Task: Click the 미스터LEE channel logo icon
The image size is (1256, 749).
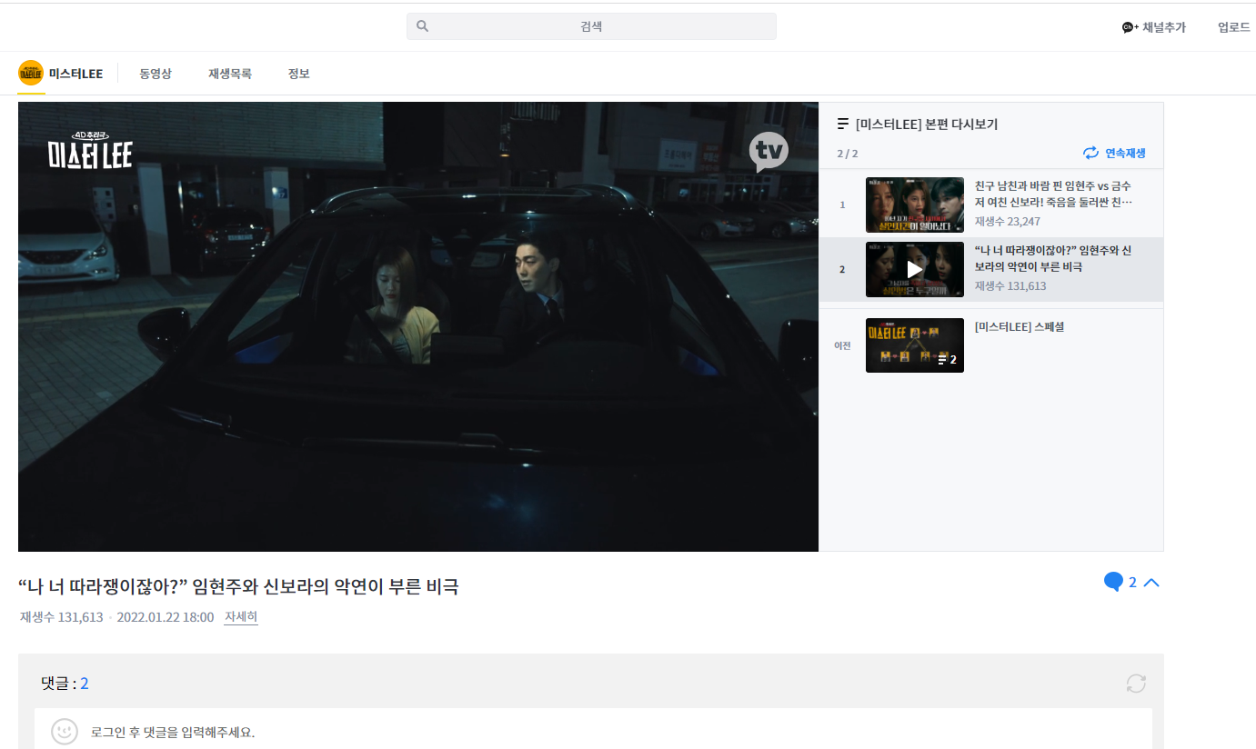Action: point(31,73)
